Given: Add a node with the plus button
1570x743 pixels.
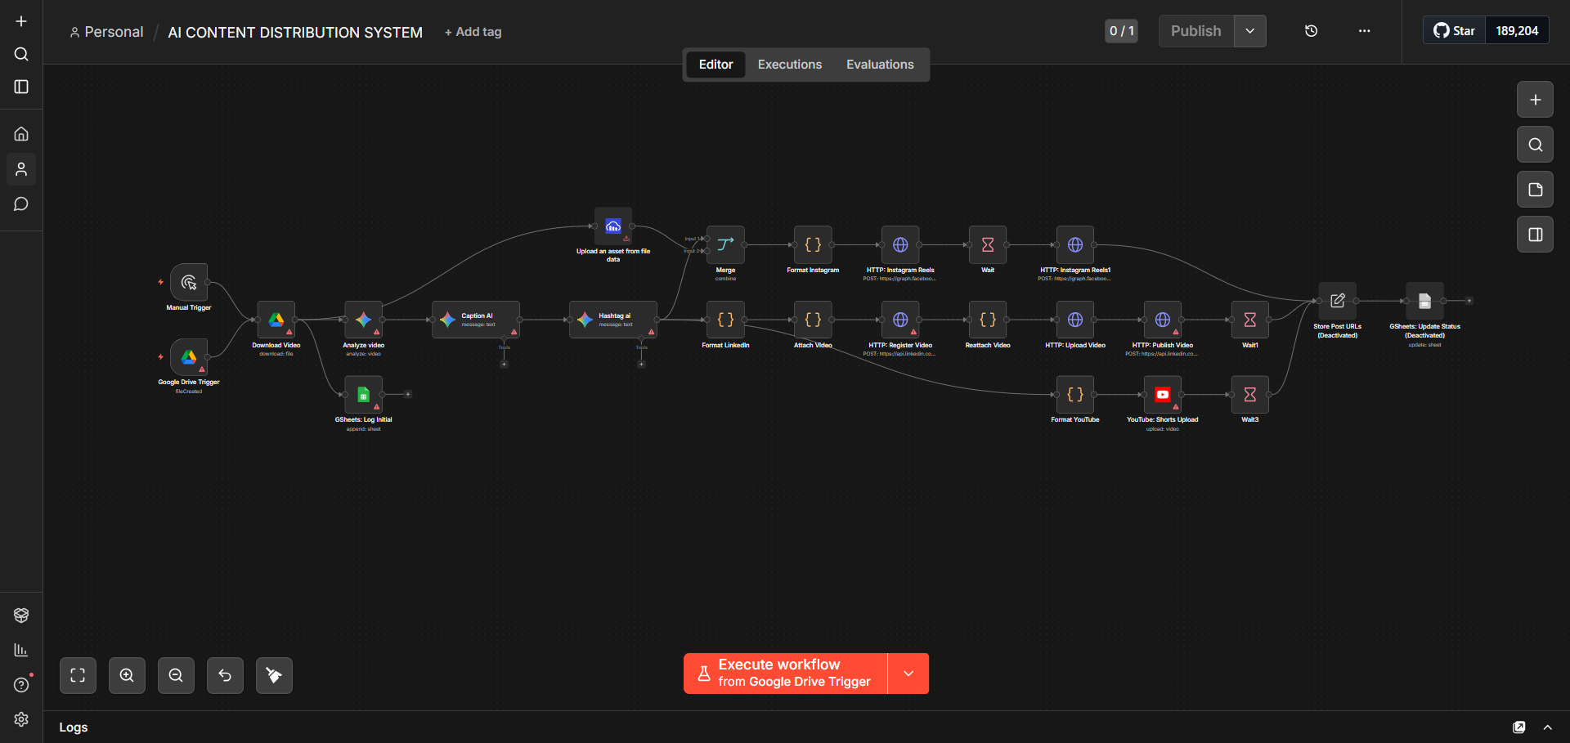Looking at the screenshot, I should (1535, 100).
